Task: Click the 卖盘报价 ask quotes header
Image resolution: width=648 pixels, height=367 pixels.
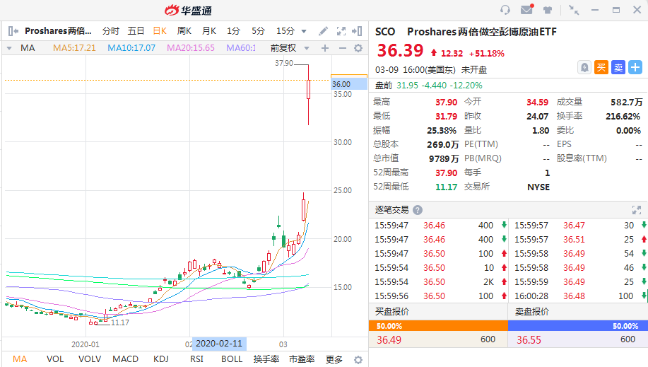Action: coord(532,312)
